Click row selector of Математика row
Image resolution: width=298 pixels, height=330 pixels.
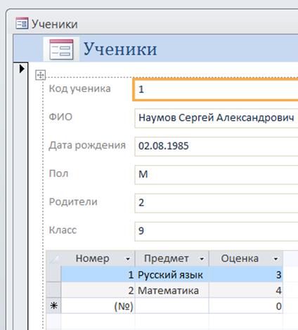click(53, 291)
